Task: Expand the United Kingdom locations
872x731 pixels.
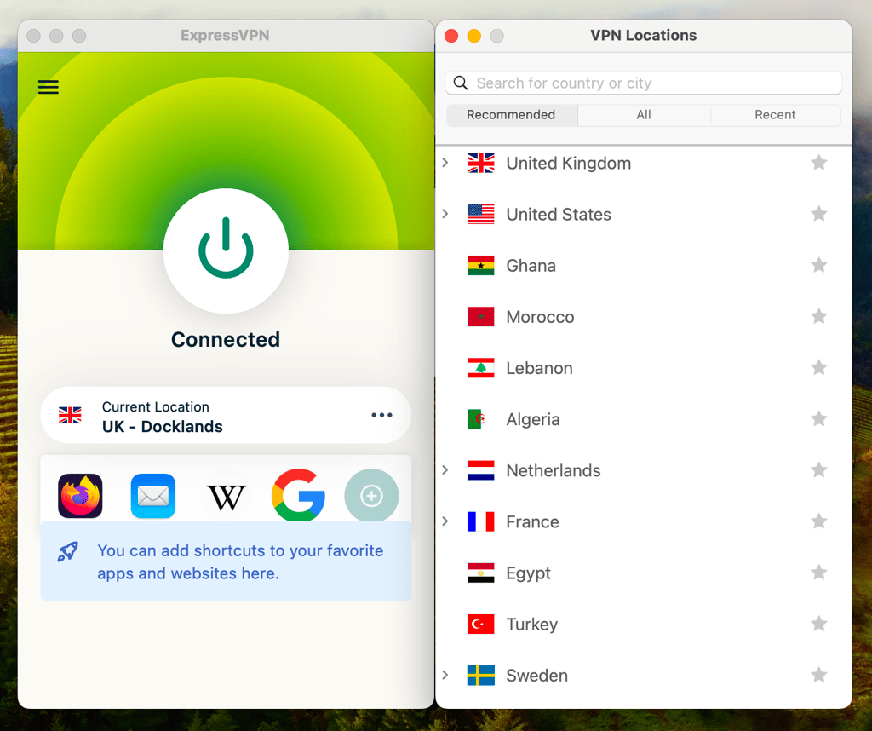Action: (445, 163)
